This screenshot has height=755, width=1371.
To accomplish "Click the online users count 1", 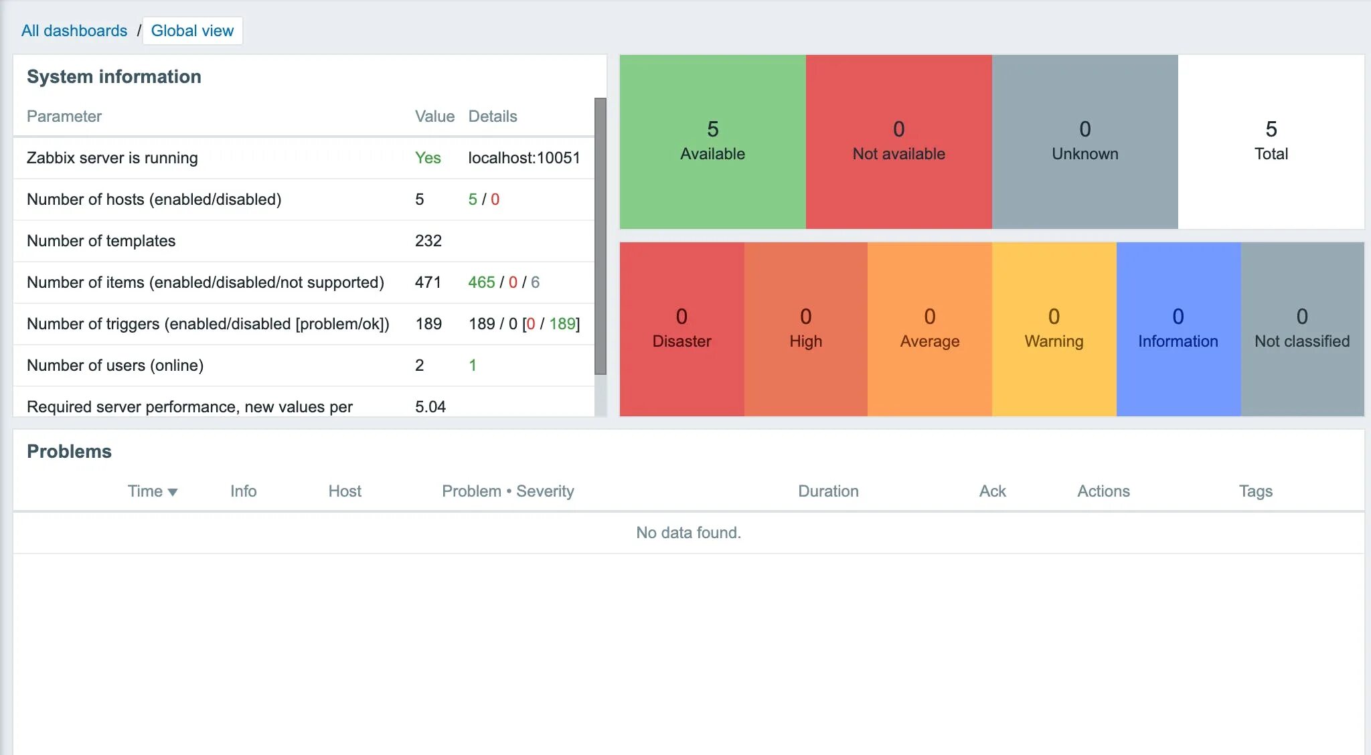I will point(473,365).
